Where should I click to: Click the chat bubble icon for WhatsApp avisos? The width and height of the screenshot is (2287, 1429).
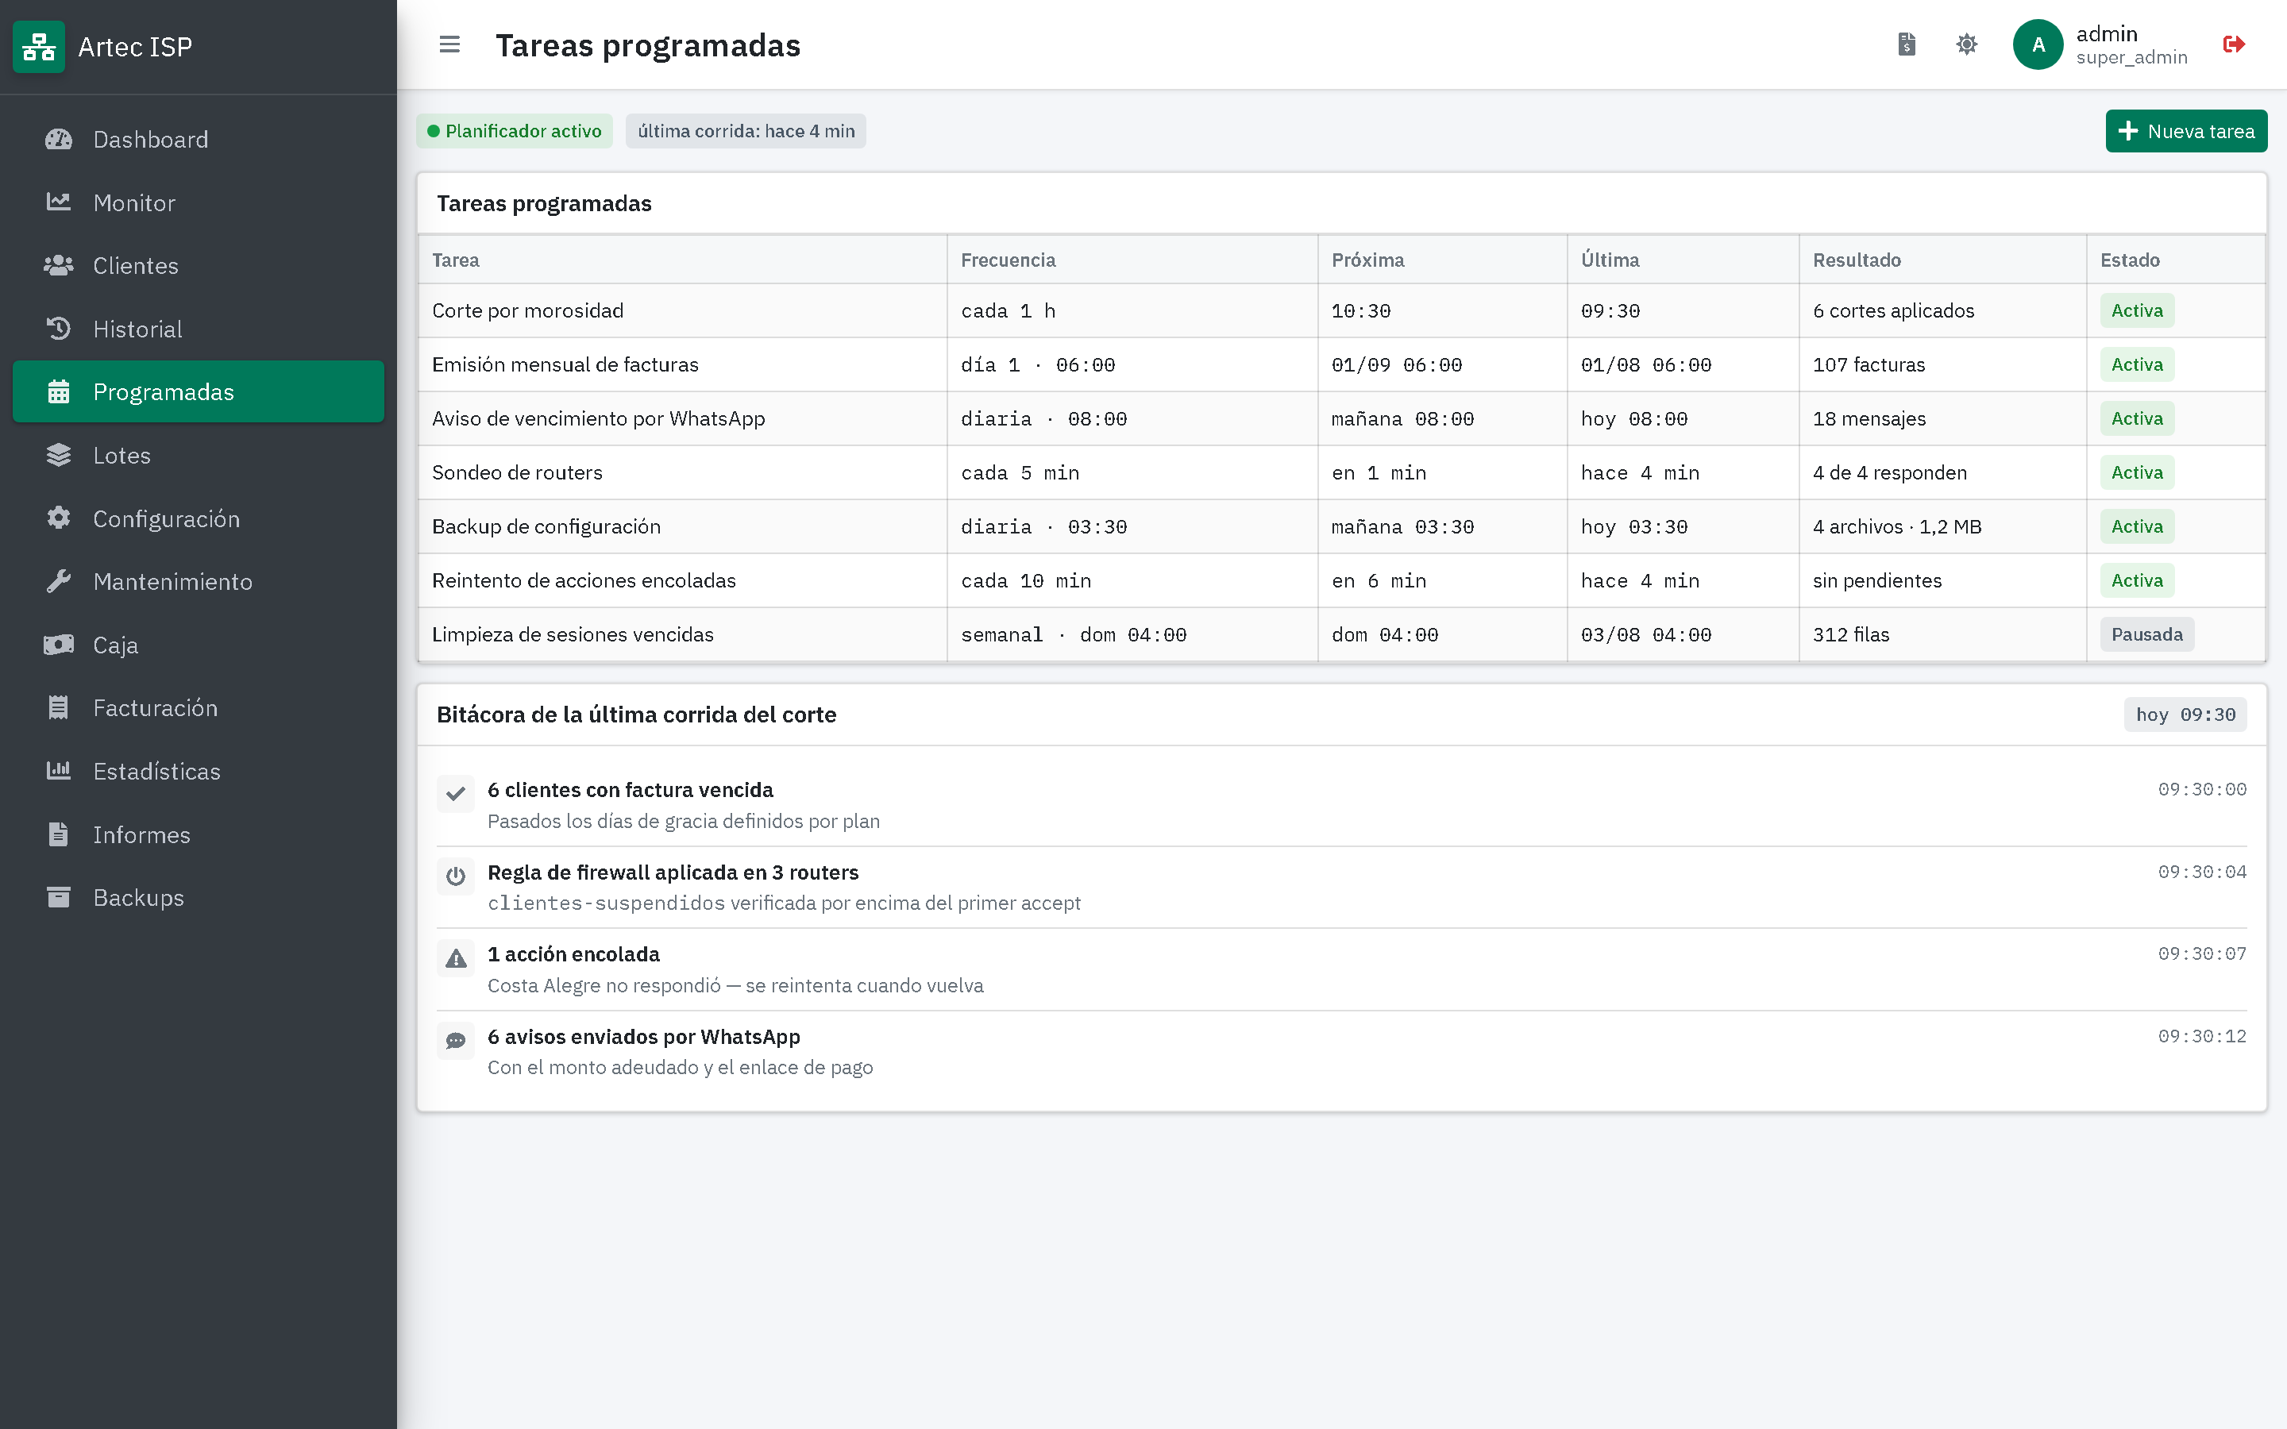457,1041
